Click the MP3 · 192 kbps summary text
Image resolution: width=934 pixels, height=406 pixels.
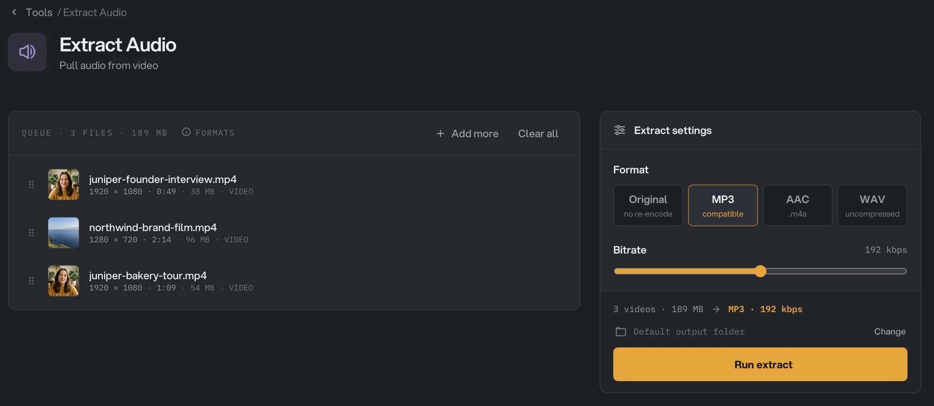point(765,309)
